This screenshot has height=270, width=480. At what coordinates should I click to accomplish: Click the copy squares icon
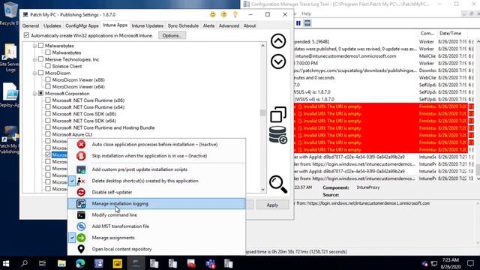coord(278,115)
